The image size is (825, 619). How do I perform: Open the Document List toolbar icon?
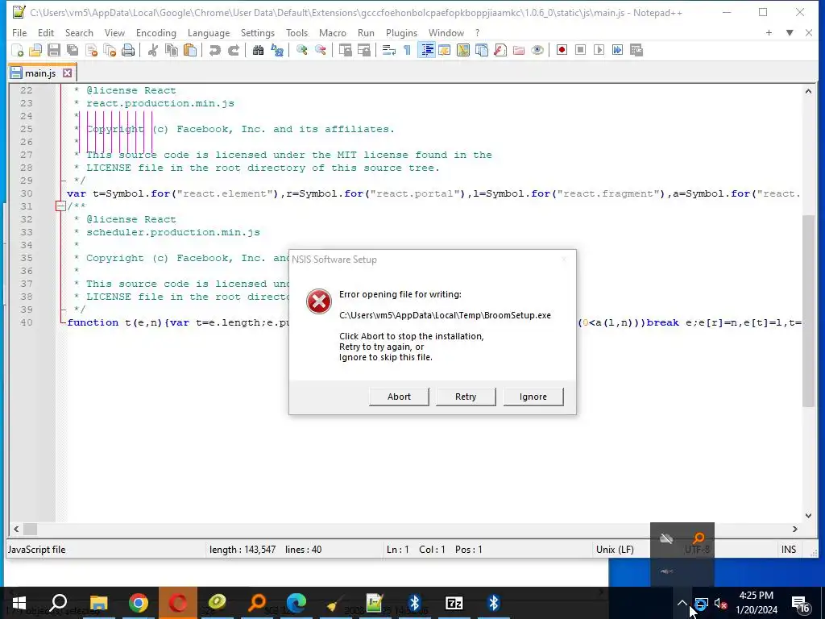tap(482, 50)
